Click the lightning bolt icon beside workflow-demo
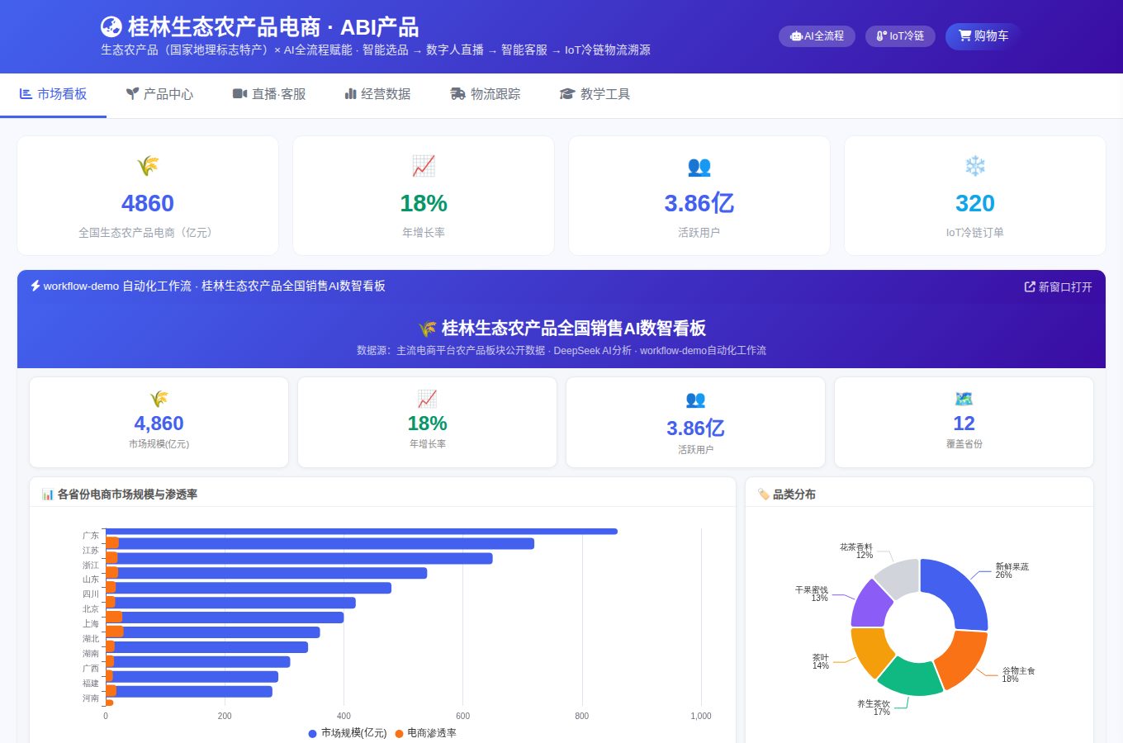The width and height of the screenshot is (1123, 743). click(x=36, y=286)
